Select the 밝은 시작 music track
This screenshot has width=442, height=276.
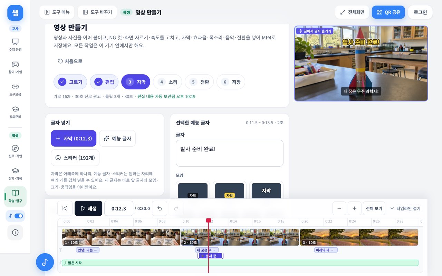[x=240, y=263]
